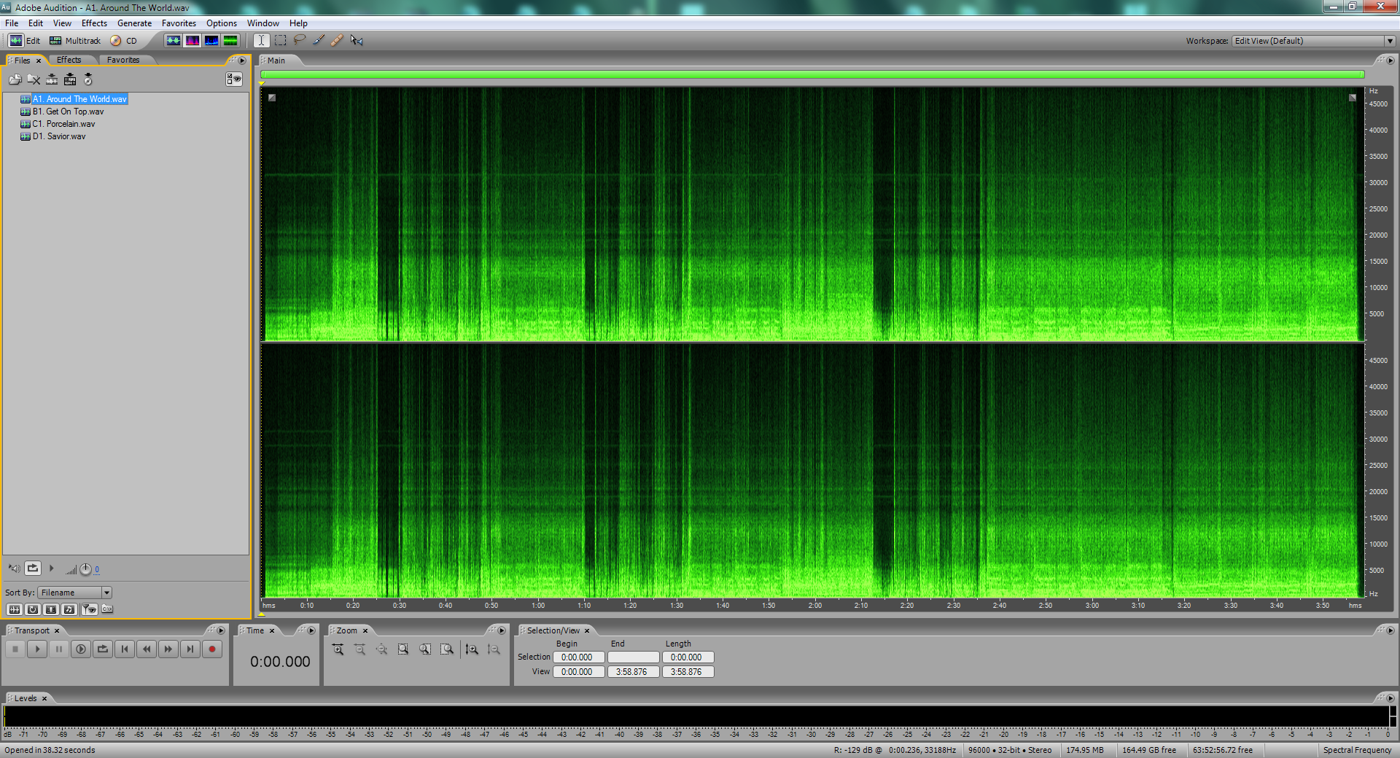This screenshot has height=758, width=1400.
Task: Open the Selection/View panel options menu
Action: pos(1390,630)
